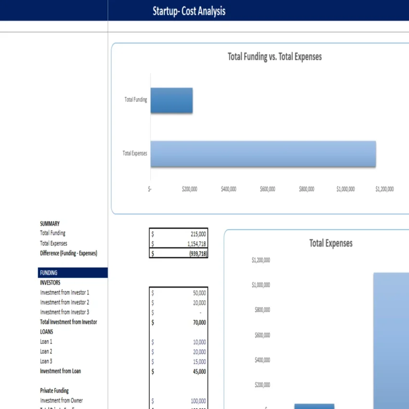Click Investment from Investor 2 label
409x409 pixels.
point(65,302)
